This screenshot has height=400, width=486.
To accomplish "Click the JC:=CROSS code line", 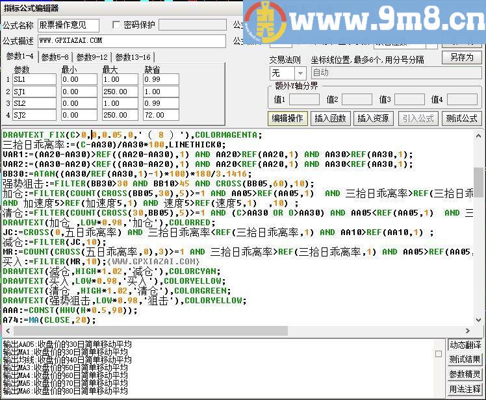I will [218, 232].
